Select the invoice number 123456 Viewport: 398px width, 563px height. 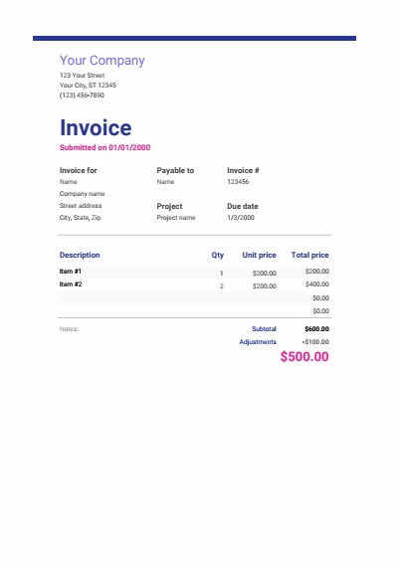[x=238, y=182]
